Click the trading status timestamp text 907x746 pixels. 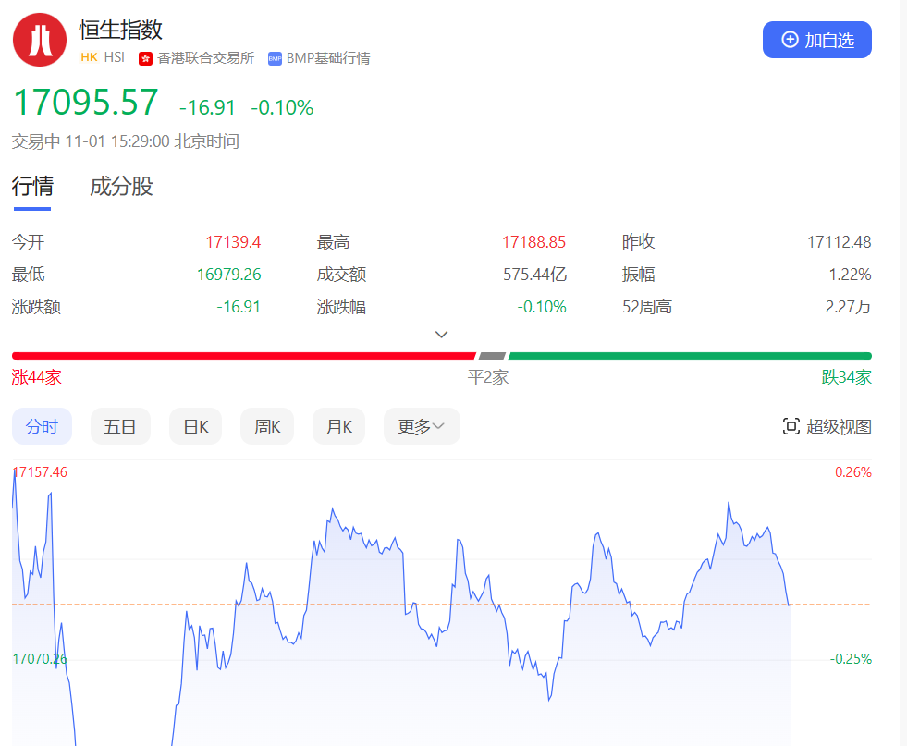coord(126,141)
